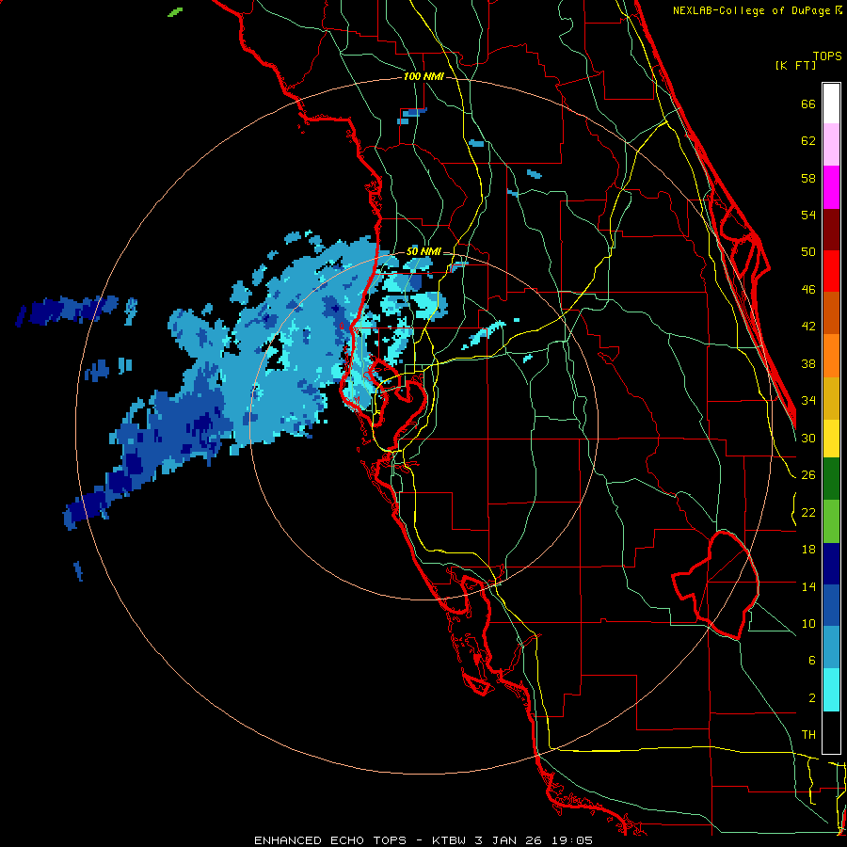Image resolution: width=847 pixels, height=847 pixels.
Task: Click the "100 NMI" range ring label
Action: (423, 76)
